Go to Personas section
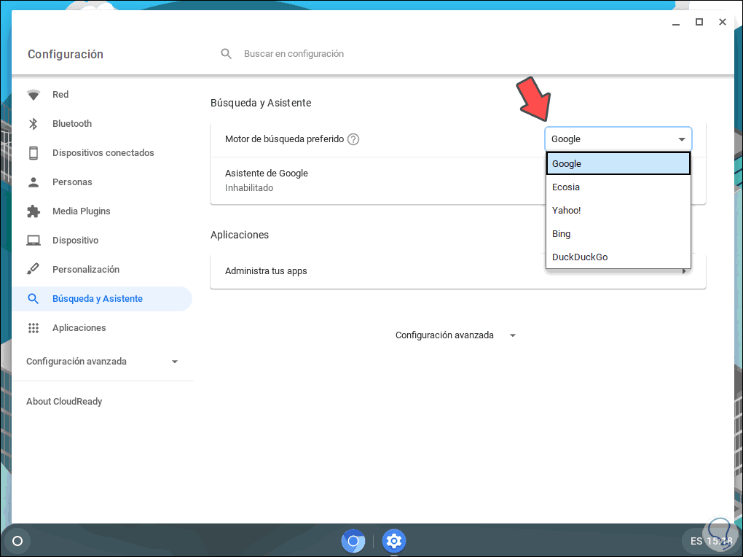 tap(102, 182)
